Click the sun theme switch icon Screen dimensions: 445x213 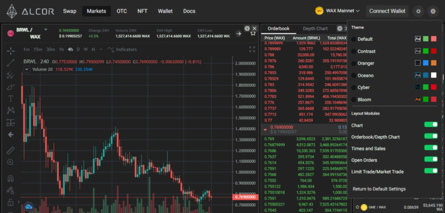(x=418, y=11)
